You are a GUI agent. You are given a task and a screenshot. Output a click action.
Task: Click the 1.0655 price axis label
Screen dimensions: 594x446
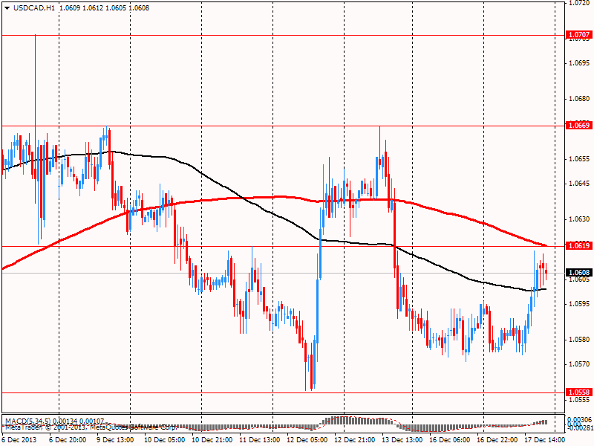(x=579, y=159)
